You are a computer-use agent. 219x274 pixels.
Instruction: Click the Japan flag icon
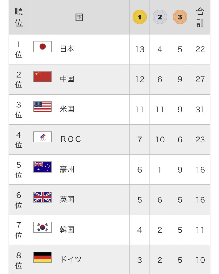coord(43,47)
